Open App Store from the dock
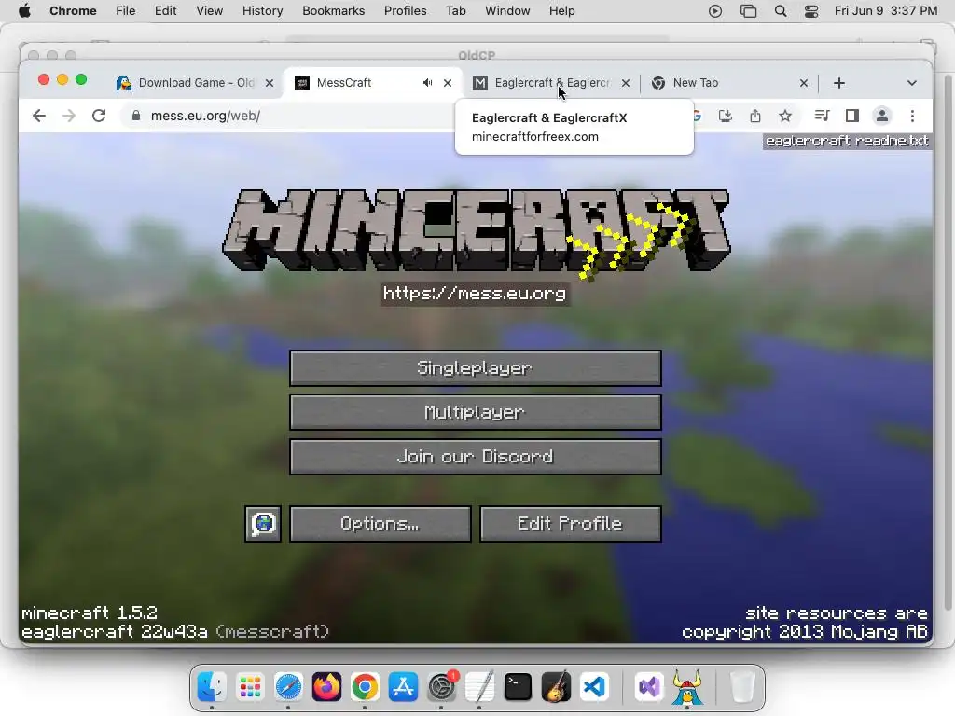Viewport: 955px width, 716px height. click(x=403, y=687)
